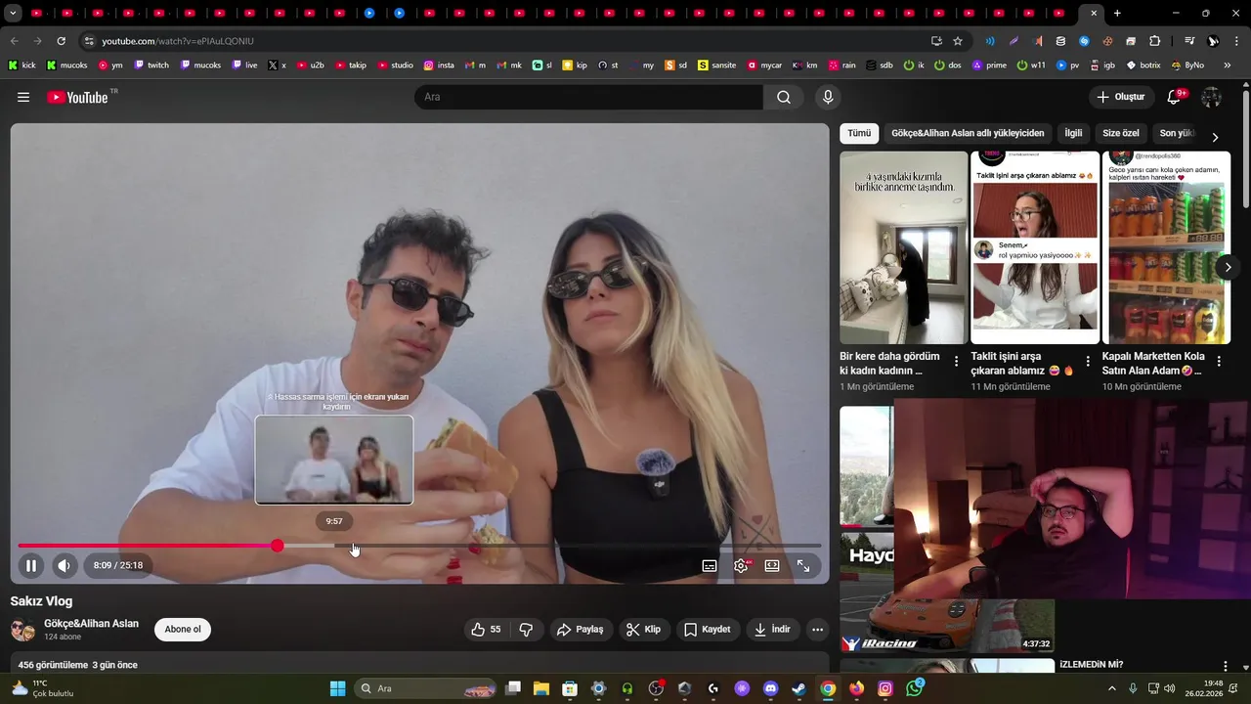Open options for 'Bir kere daha gördüm' short
Screen dimensions: 1251x704
click(x=956, y=362)
